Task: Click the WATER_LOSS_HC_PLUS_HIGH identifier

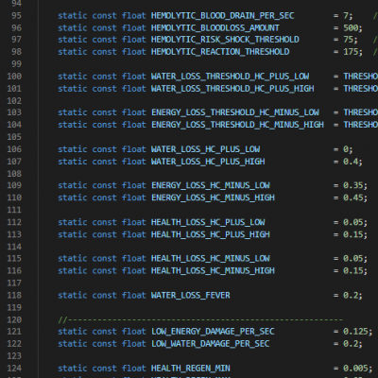Action: (208, 162)
